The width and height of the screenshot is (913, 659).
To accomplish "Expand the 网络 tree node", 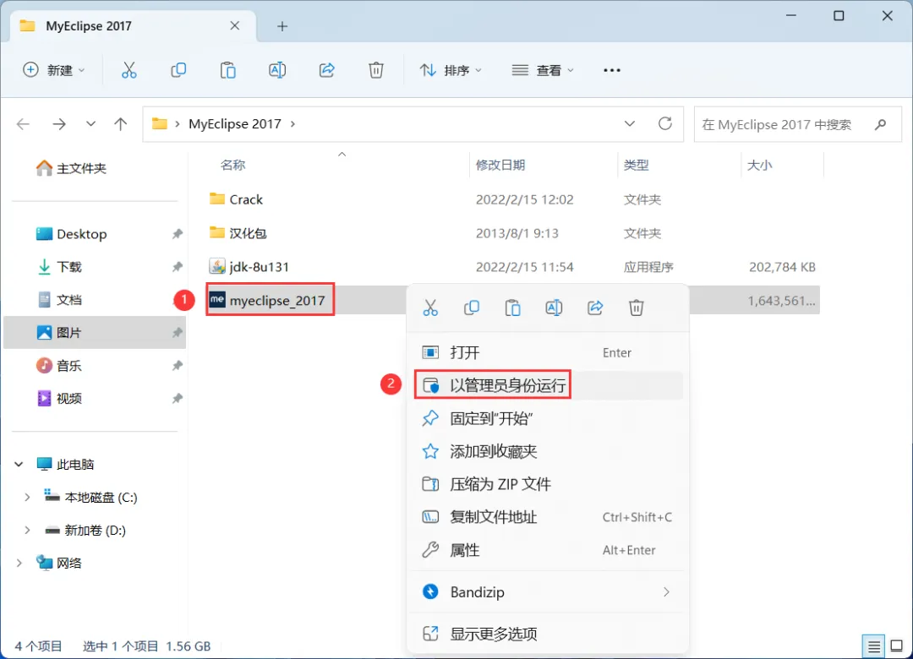I will click(19, 563).
